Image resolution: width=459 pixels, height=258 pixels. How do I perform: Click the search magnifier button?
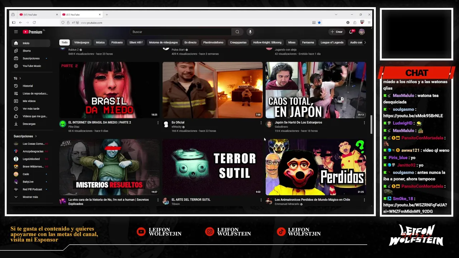click(237, 32)
